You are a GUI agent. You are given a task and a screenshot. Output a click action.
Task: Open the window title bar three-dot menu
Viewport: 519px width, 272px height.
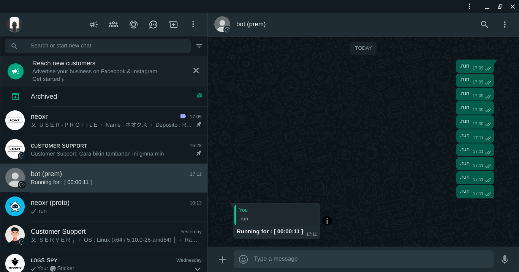469,6
